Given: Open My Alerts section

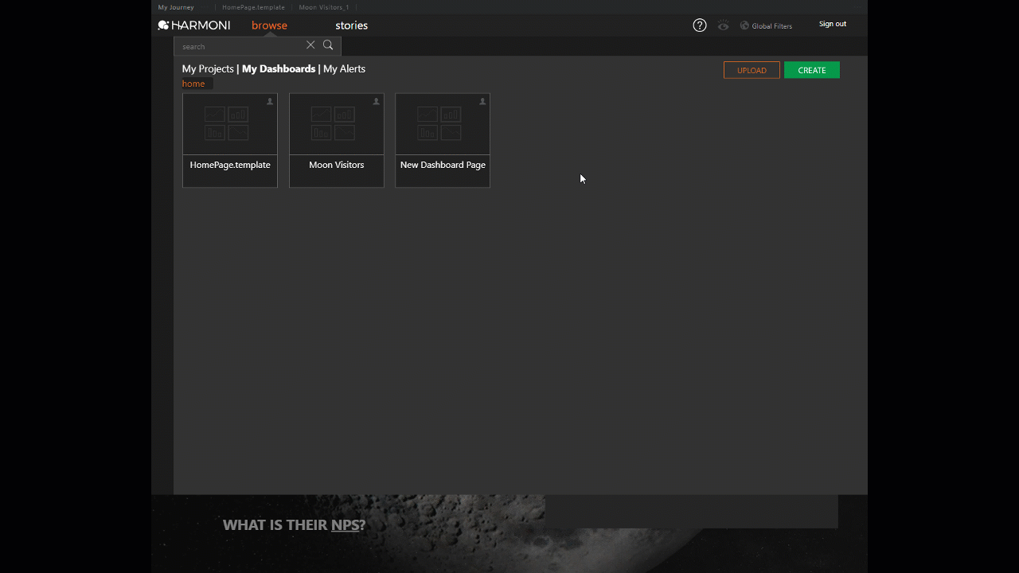Looking at the screenshot, I should click(x=344, y=68).
